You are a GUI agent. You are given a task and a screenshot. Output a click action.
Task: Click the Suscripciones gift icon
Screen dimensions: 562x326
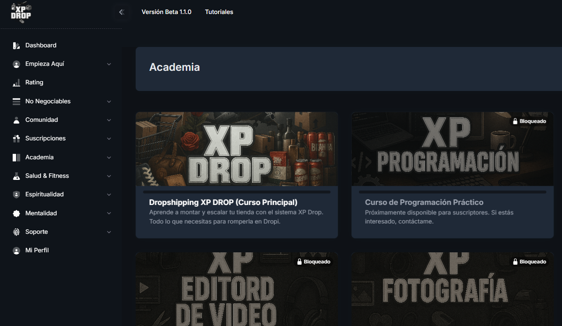[16, 139]
